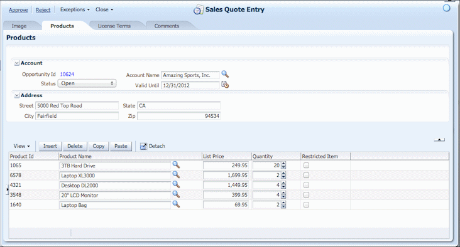The width and height of the screenshot is (460, 247).
Task: Switch to the Image tab
Action: (19, 26)
